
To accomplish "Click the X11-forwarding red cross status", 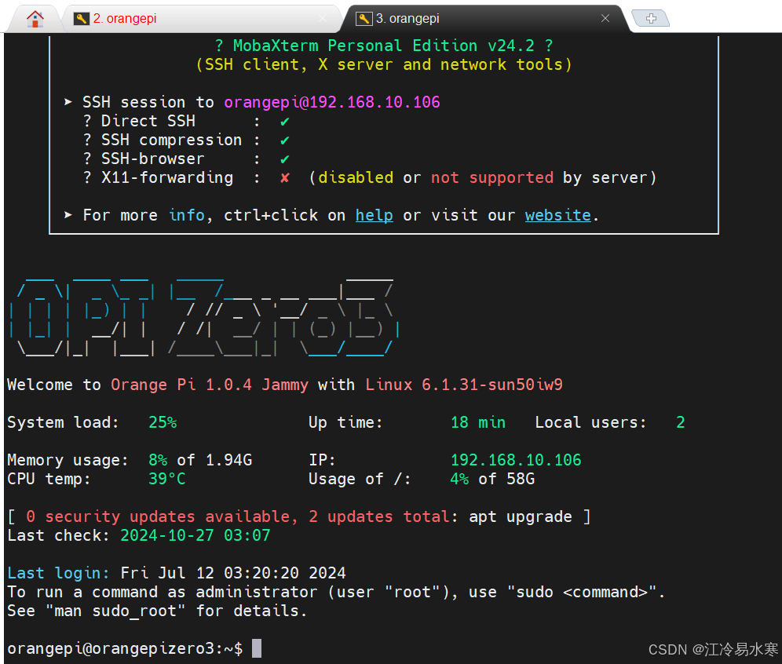I will tap(285, 178).
